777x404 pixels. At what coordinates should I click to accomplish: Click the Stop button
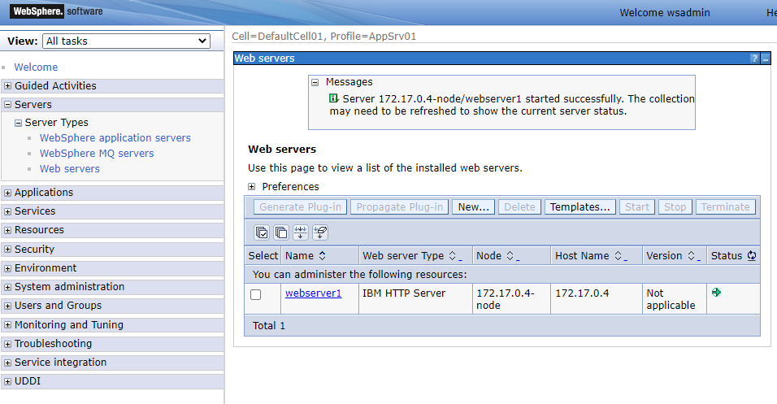[x=675, y=206]
